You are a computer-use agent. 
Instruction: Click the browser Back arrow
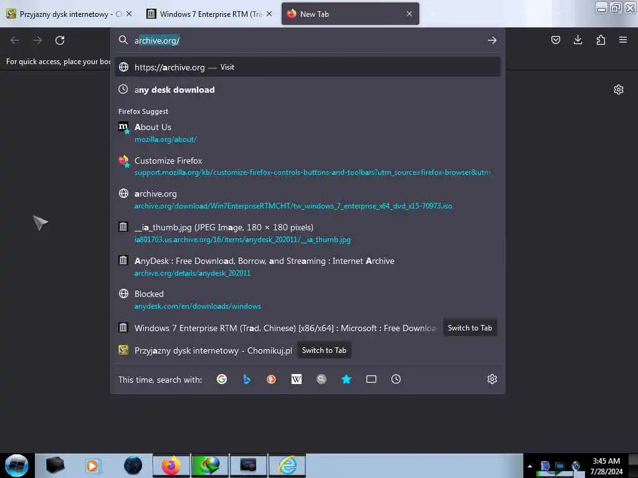tap(15, 40)
